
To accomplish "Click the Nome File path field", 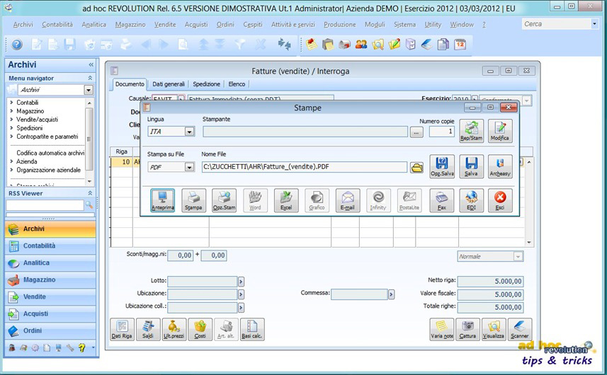I will coord(305,167).
